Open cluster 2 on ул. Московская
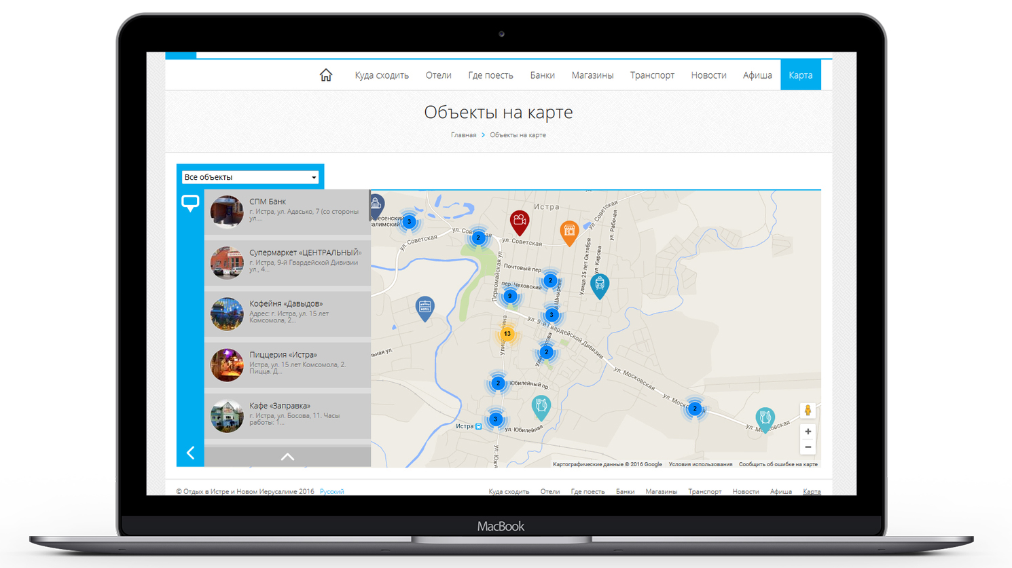This screenshot has width=1012, height=568. click(695, 409)
